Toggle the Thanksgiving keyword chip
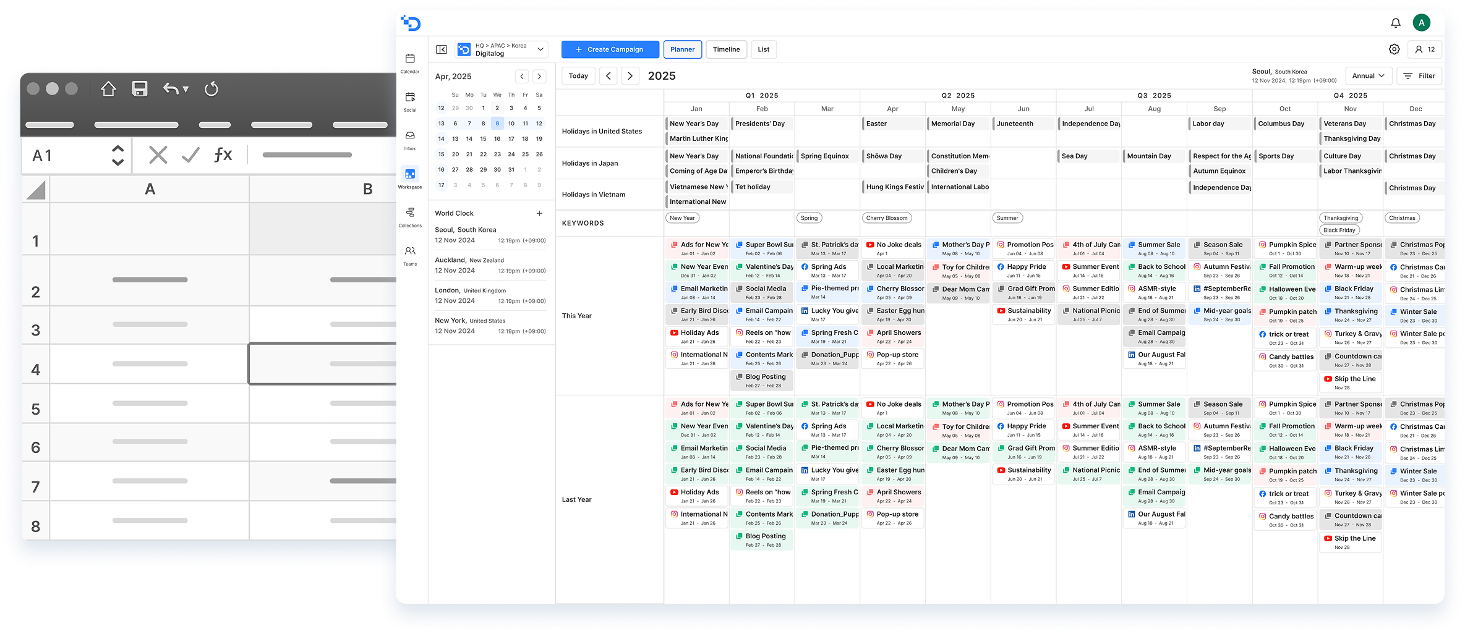Screen dimensions: 1465x634 pyautogui.click(x=1341, y=218)
